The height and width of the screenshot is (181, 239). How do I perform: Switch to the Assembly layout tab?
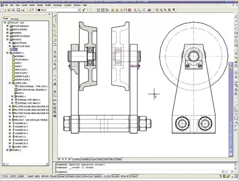coord(85,159)
